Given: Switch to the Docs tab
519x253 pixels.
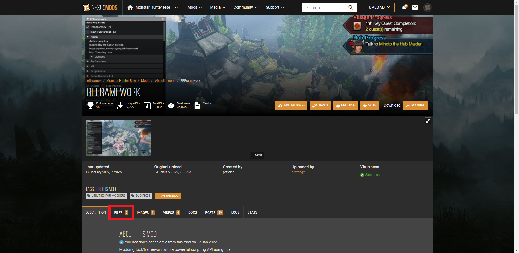Looking at the screenshot, I should click(x=192, y=212).
